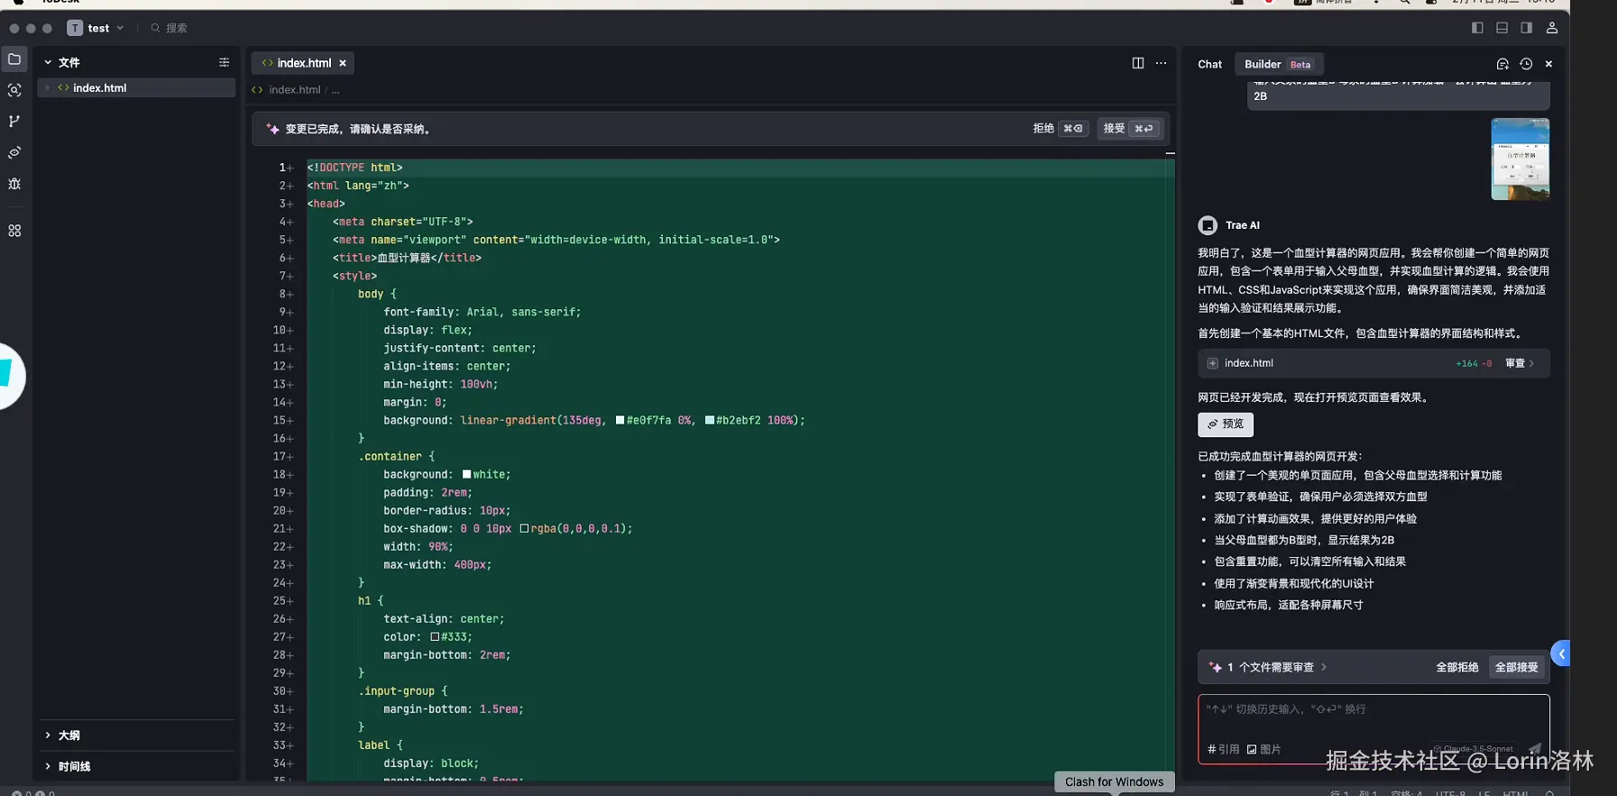Viewport: 1617px width, 796px height.
Task: Accept the change with 接受
Action: pos(1129,129)
